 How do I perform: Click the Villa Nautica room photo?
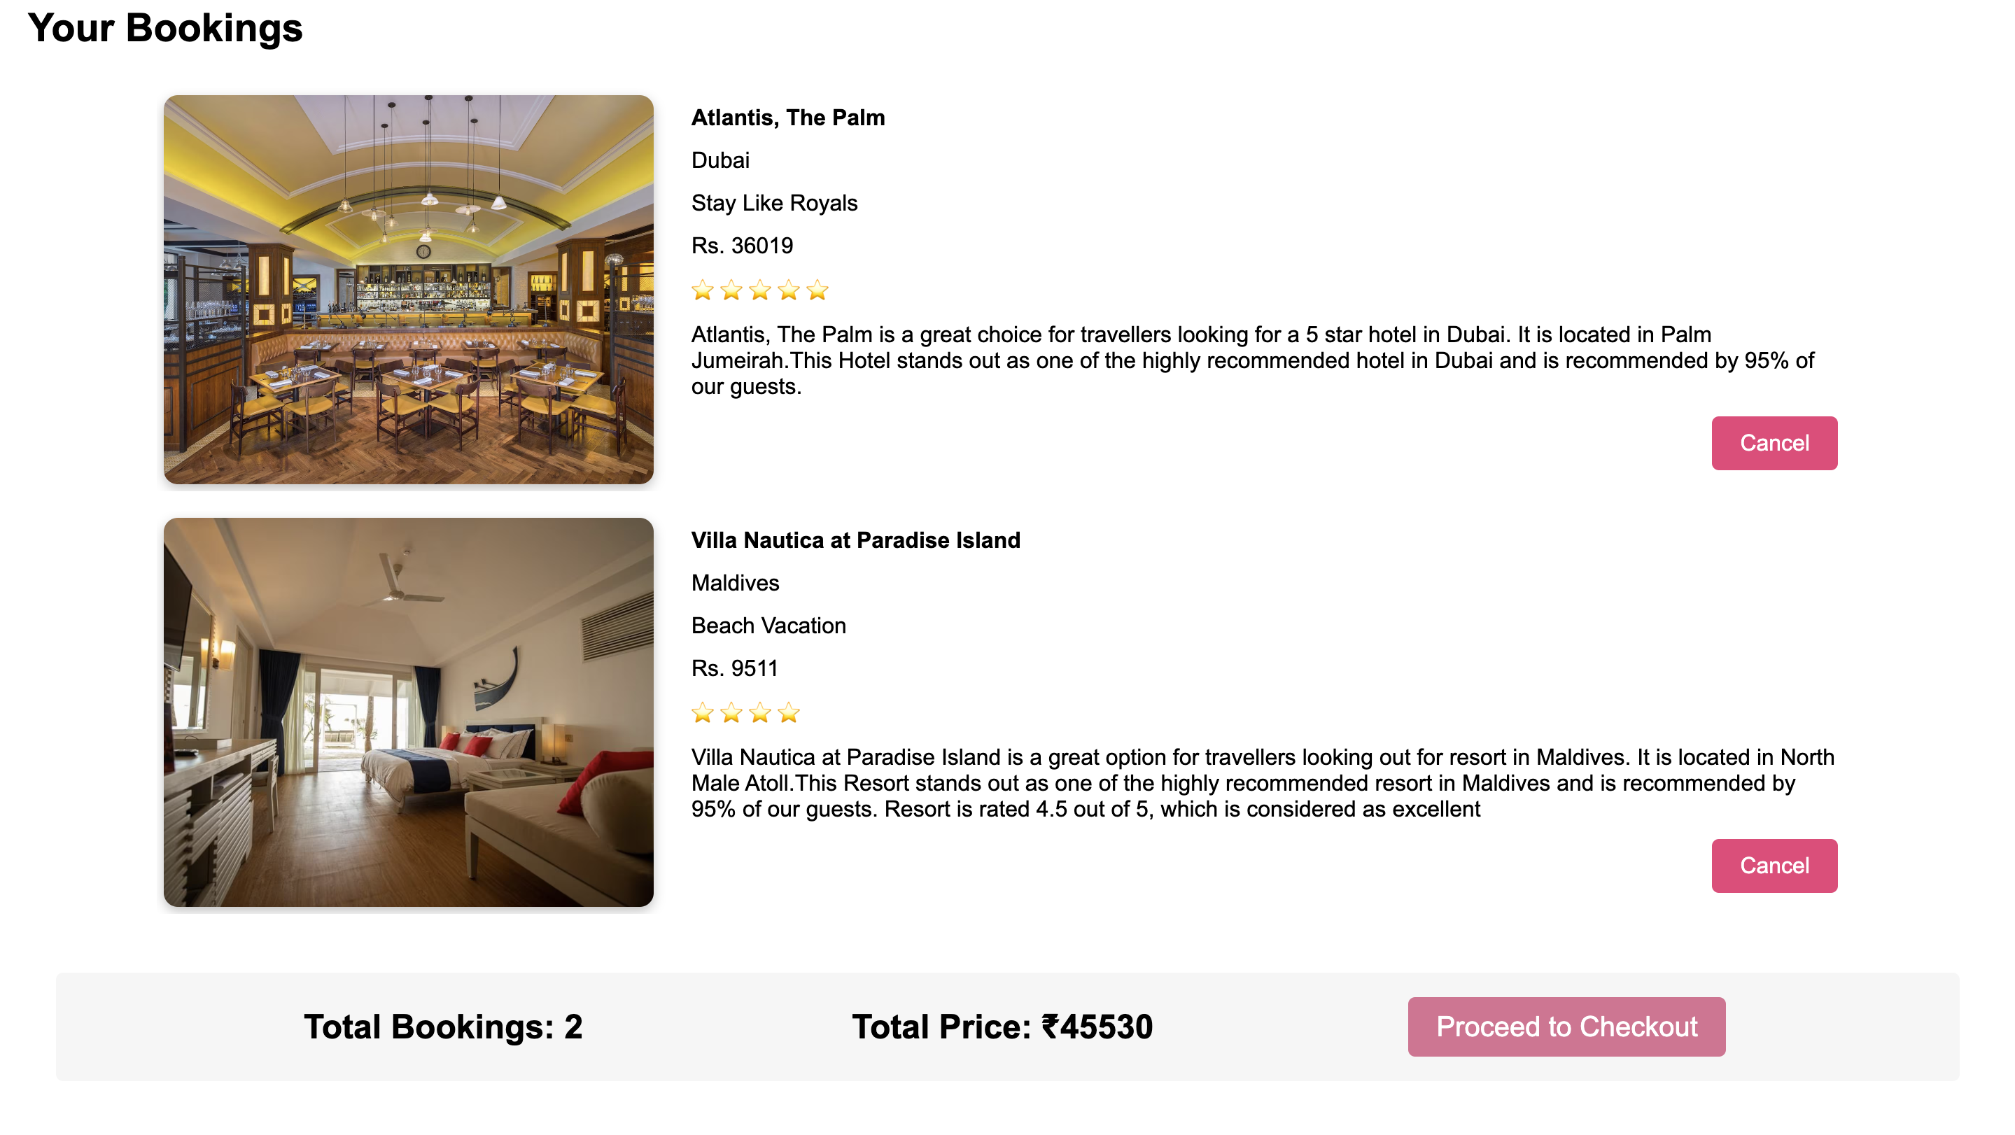point(409,713)
